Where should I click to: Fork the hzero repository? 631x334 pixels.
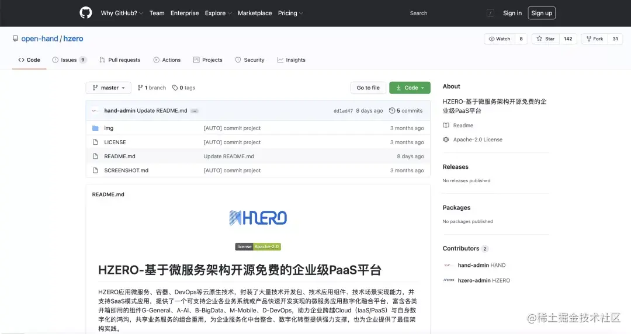click(594, 39)
